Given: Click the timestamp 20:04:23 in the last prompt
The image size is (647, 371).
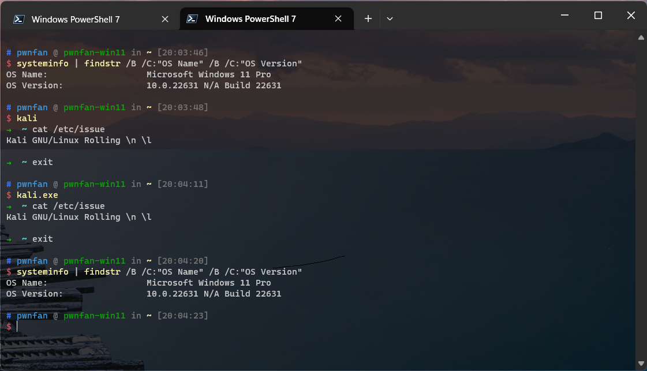Looking at the screenshot, I should pos(182,316).
